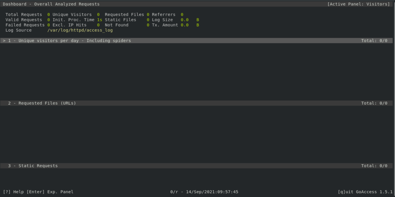Click Total: 0/0 in Unique visitors panel
The height and width of the screenshot is (197, 395).
[x=374, y=40]
